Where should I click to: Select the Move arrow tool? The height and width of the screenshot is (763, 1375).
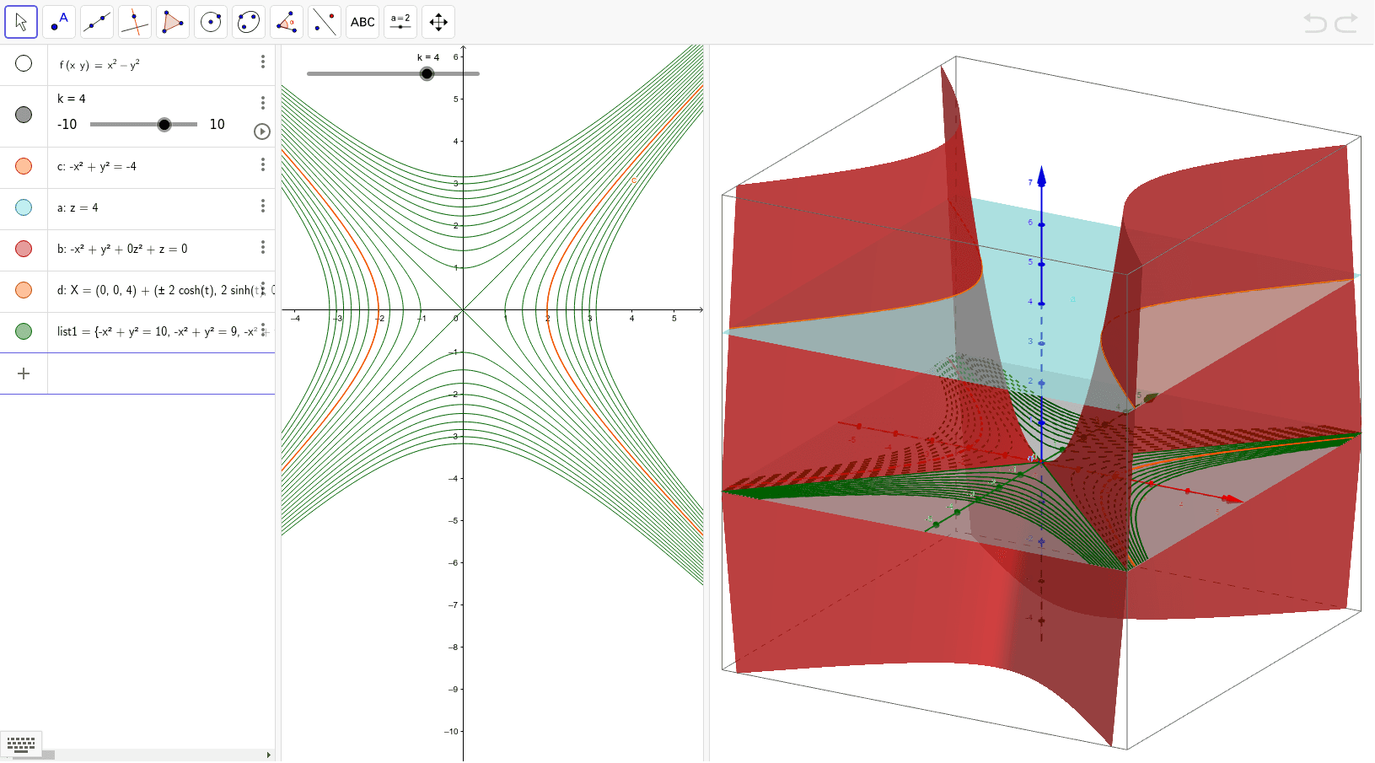pos(21,21)
